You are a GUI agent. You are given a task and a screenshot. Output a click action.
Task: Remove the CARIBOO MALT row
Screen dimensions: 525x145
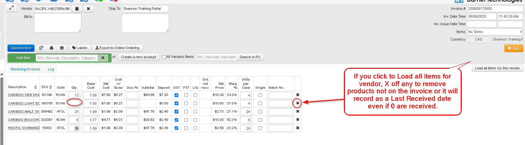(x=298, y=111)
